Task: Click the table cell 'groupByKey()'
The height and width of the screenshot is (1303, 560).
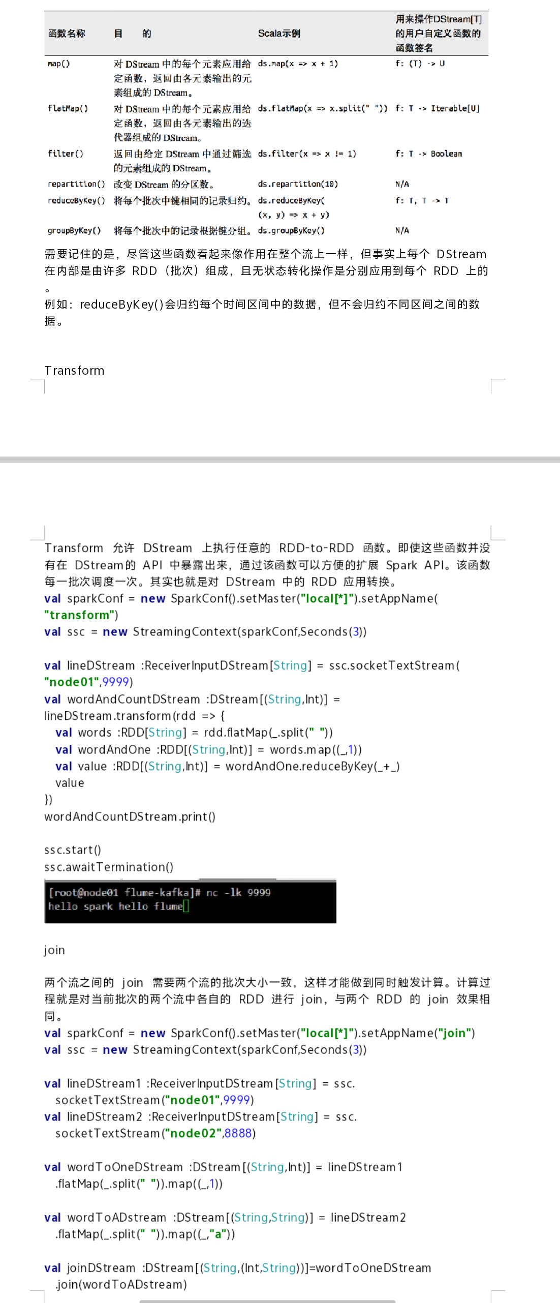Action: pos(74,230)
